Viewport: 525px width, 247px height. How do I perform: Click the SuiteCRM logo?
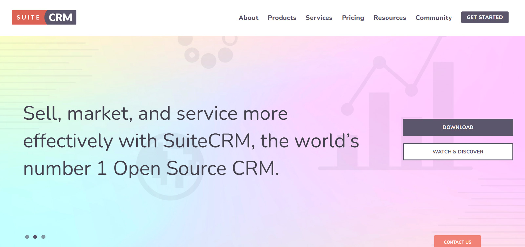[x=44, y=17]
